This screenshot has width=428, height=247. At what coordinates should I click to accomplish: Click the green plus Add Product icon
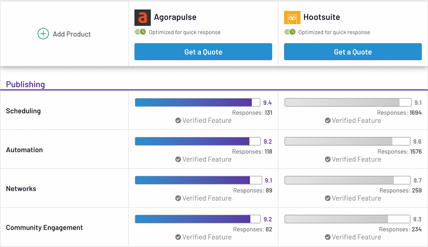pyautogui.click(x=43, y=34)
